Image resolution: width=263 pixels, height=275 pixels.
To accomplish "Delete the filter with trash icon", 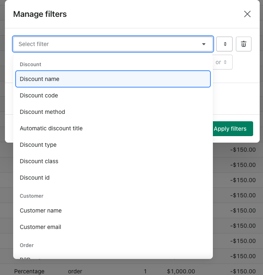I will 244,44.
